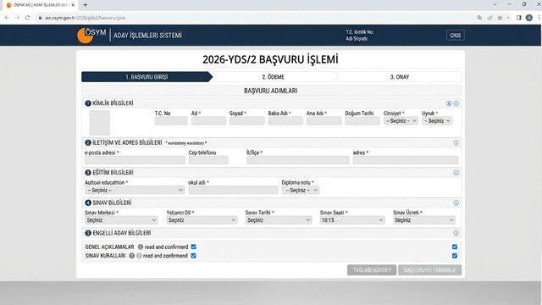This screenshot has height=305, width=542.
Task: Click the number 4 badge of Sınav Bilgileri
Action: pyautogui.click(x=88, y=202)
